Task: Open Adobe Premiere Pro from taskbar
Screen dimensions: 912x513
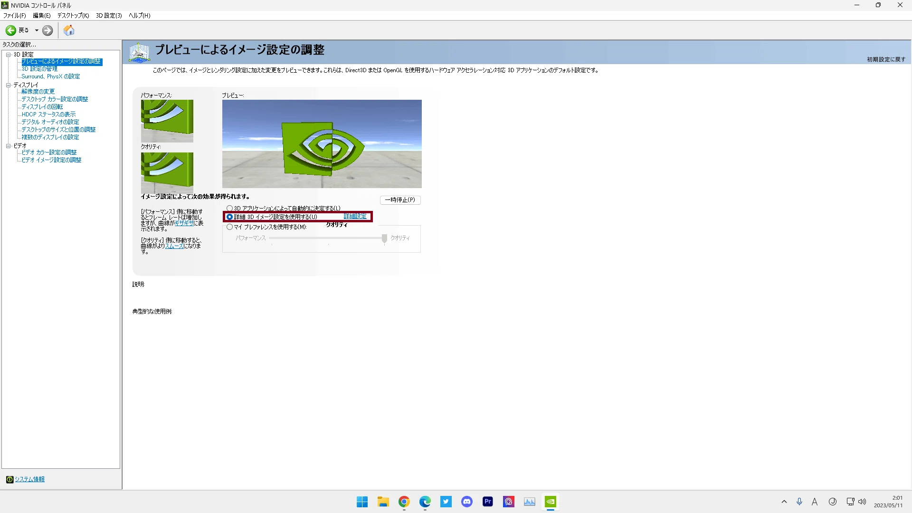Action: pyautogui.click(x=487, y=502)
